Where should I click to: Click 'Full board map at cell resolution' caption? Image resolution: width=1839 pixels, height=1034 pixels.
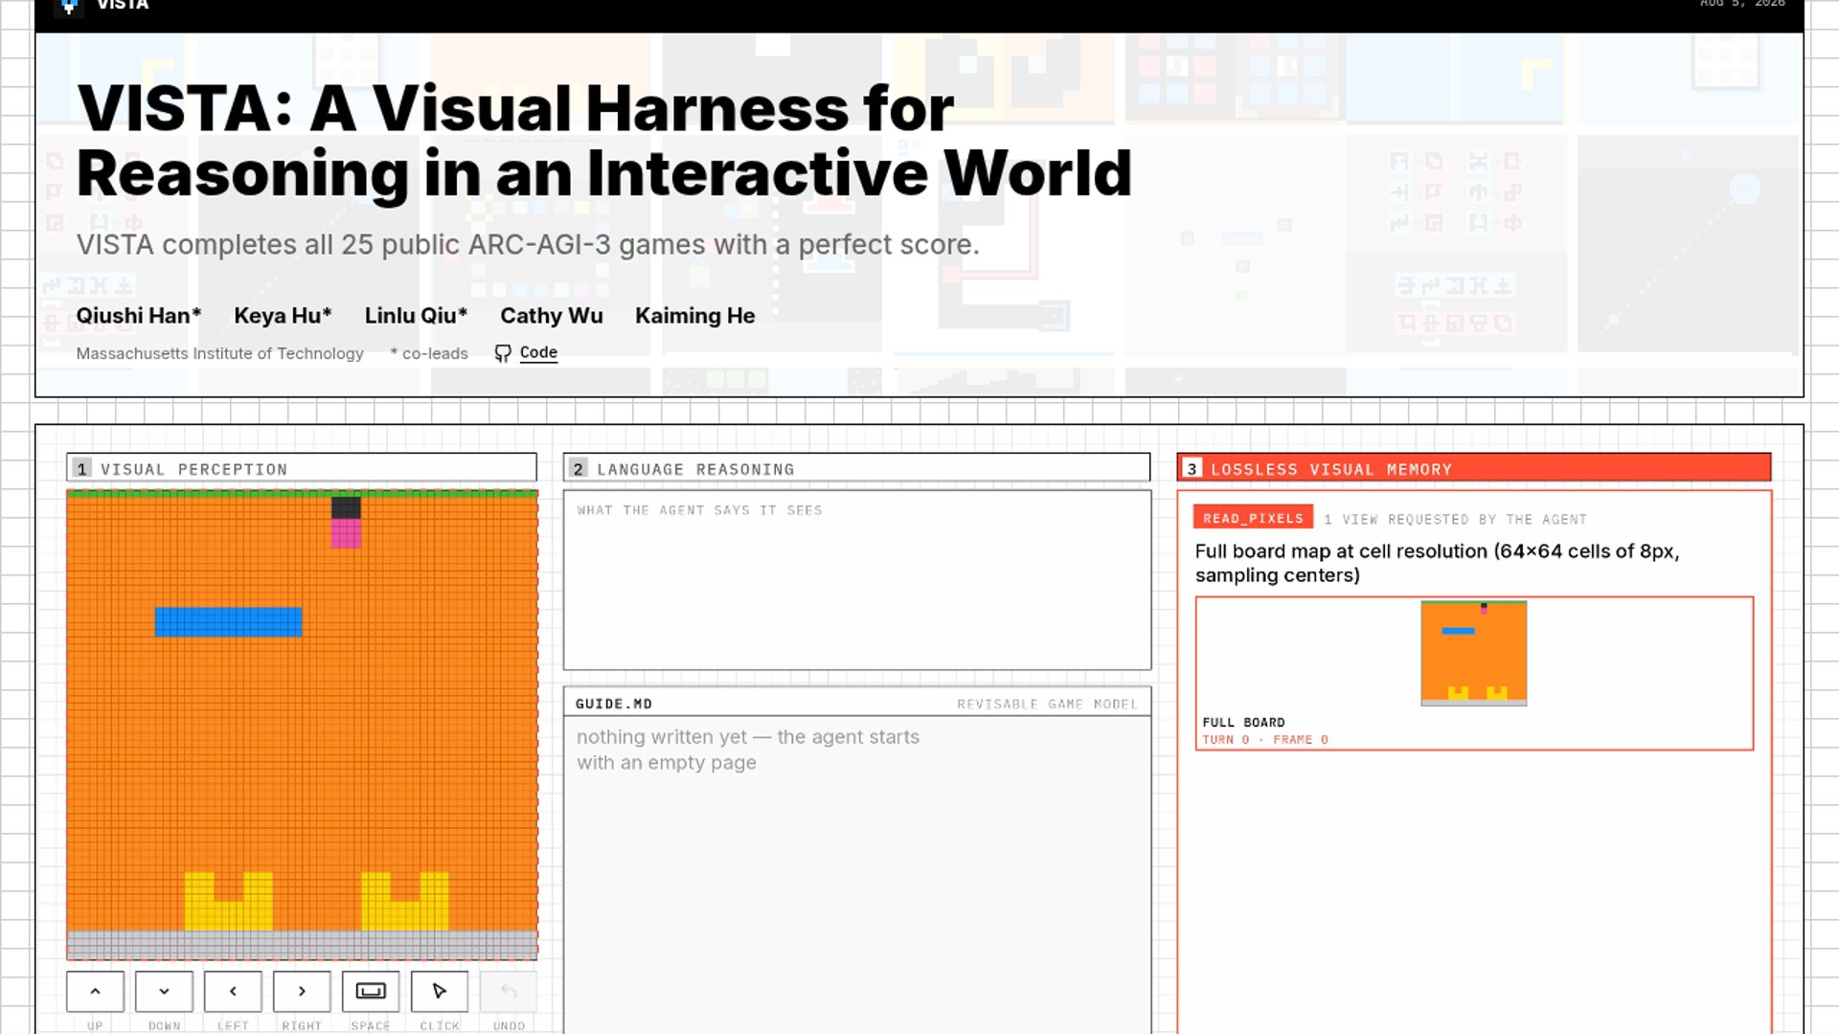tap(1437, 563)
